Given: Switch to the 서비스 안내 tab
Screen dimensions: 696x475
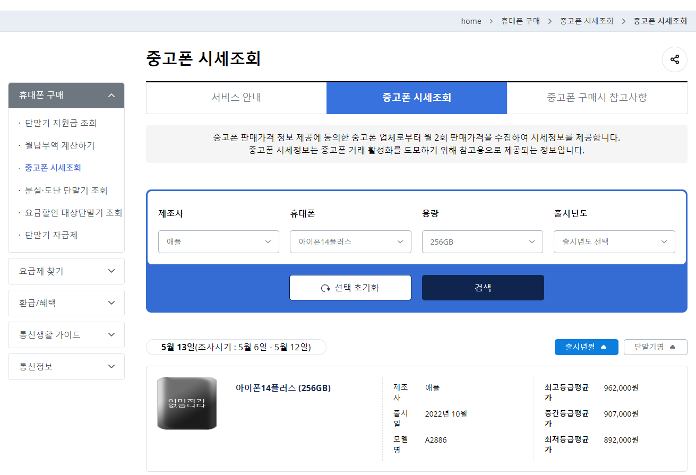Looking at the screenshot, I should coord(236,98).
